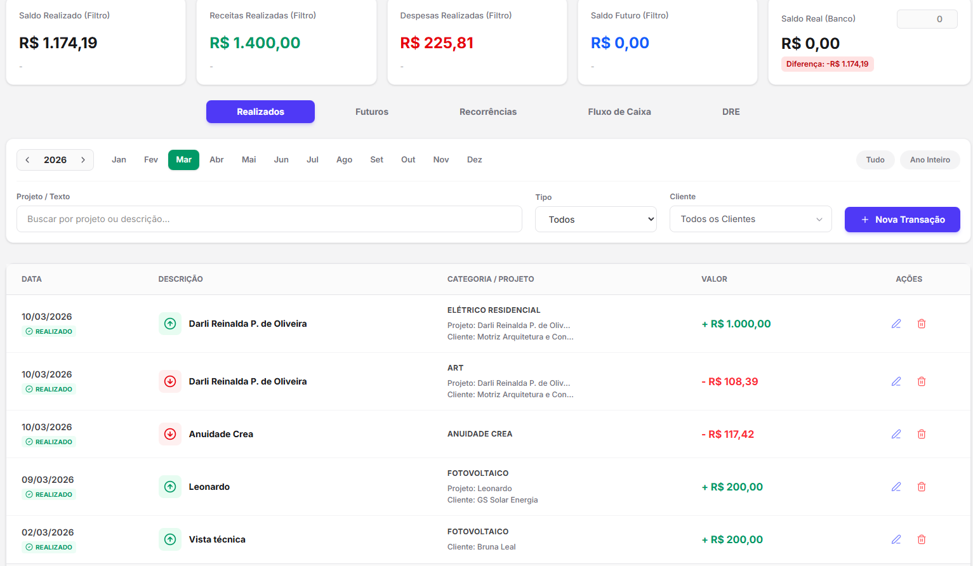Delete the R$ 108,39 ART transaction

(x=921, y=381)
